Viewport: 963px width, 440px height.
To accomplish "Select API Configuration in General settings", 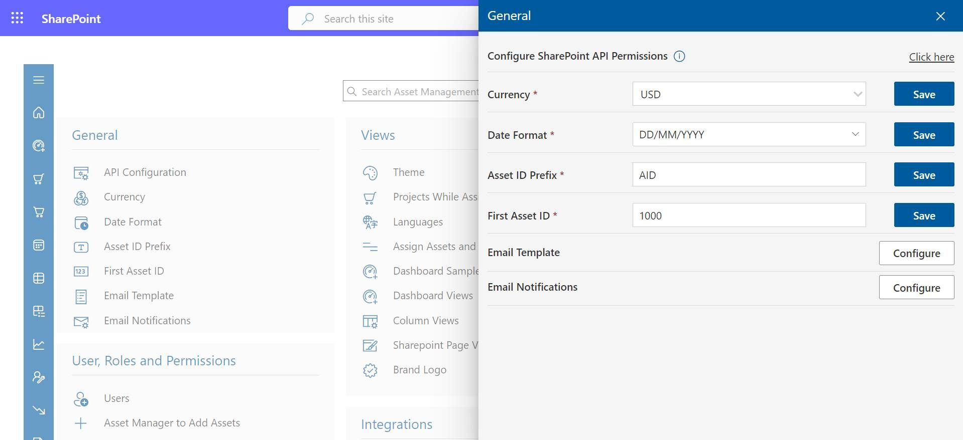I will coord(145,172).
